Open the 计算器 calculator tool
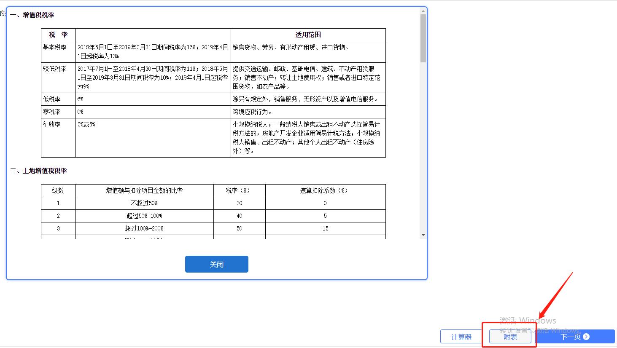This screenshot has height=348, width=617. pos(461,337)
